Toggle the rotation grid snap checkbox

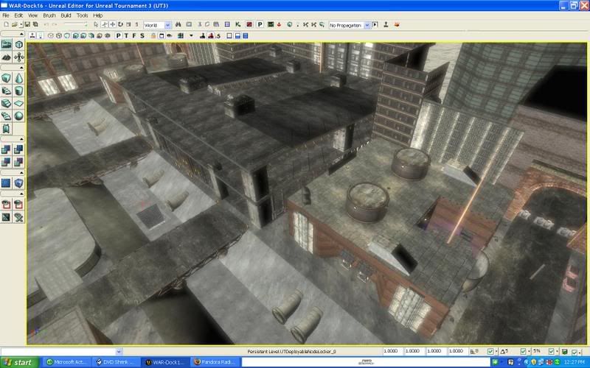(x=523, y=352)
